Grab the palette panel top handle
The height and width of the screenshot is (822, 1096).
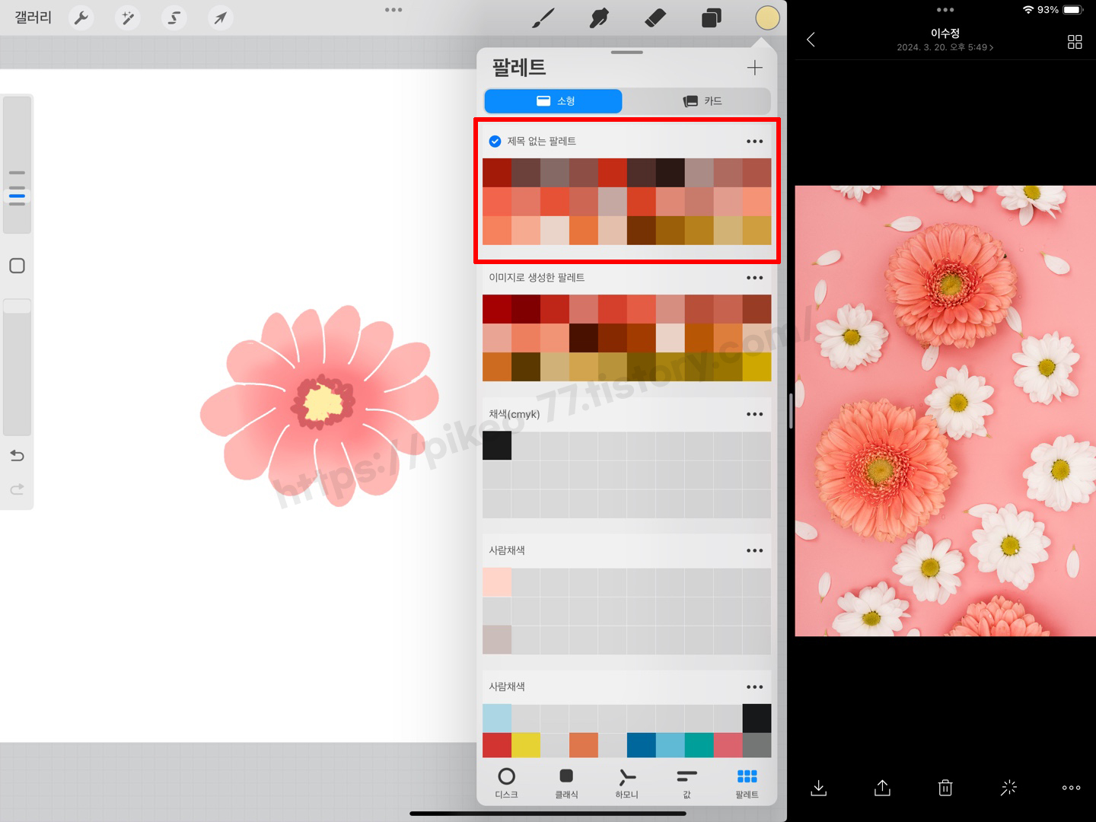pos(626,53)
